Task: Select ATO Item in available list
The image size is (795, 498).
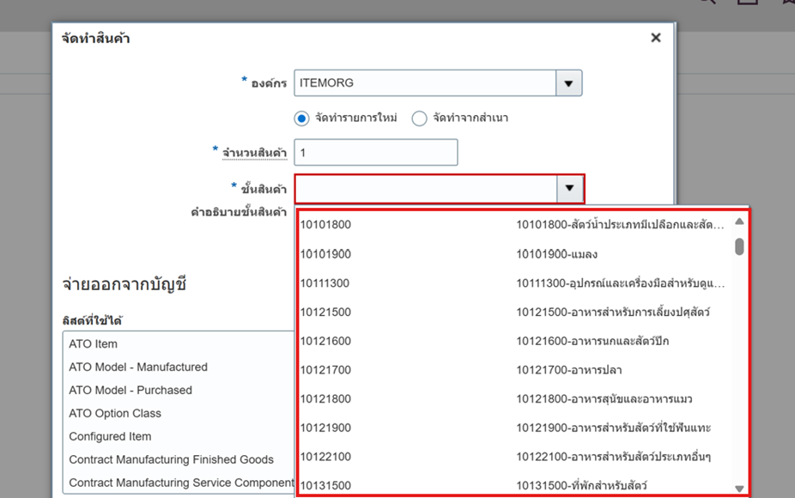Action: click(94, 344)
